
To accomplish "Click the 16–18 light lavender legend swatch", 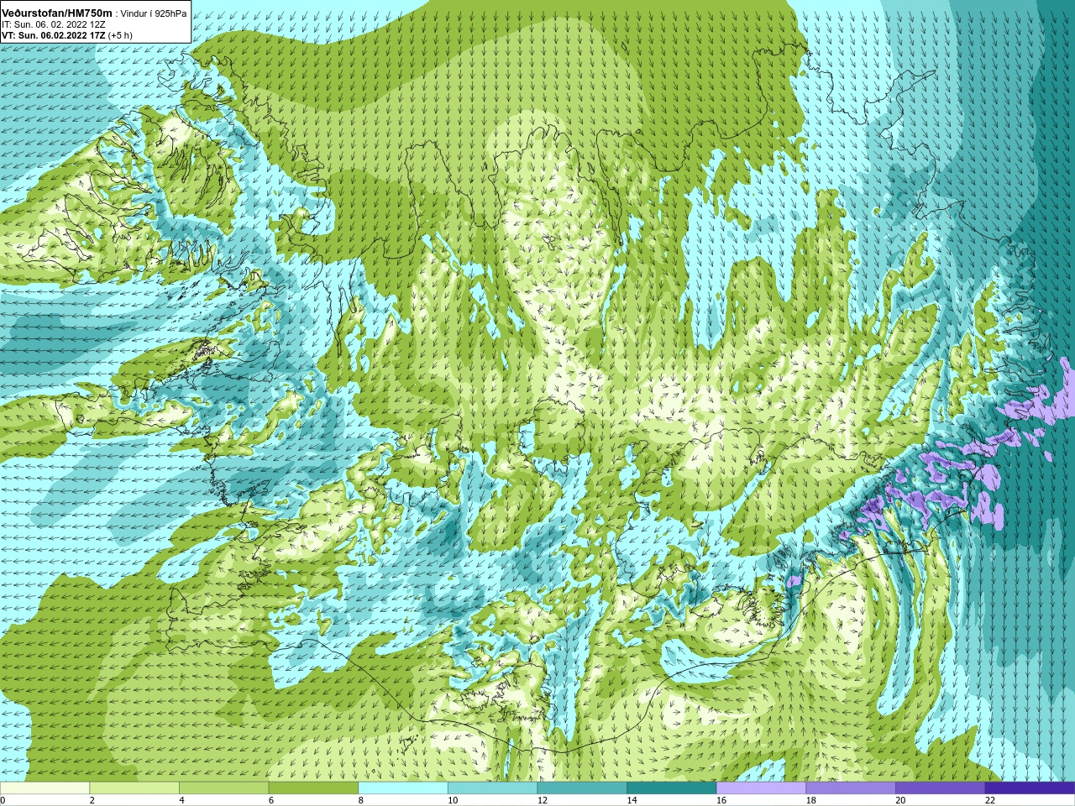I will pyautogui.click(x=761, y=788).
